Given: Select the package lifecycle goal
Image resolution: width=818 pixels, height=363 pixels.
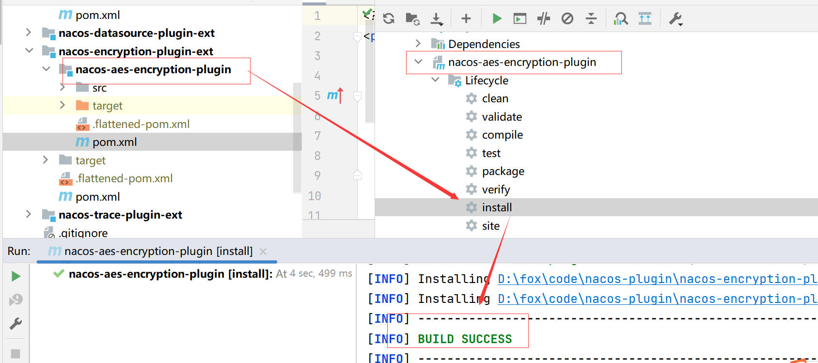Looking at the screenshot, I should (x=503, y=171).
